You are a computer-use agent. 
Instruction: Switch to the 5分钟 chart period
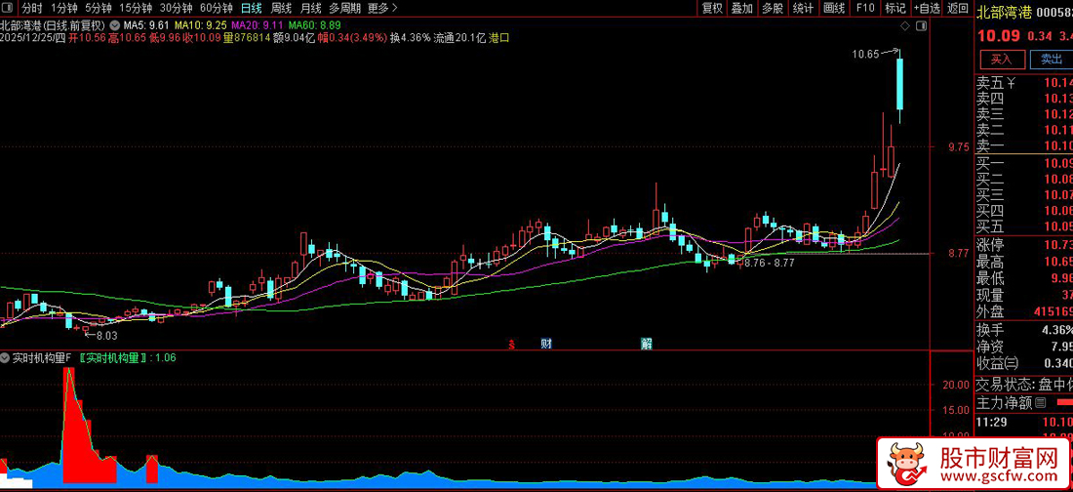tap(98, 8)
